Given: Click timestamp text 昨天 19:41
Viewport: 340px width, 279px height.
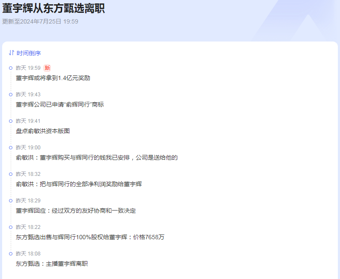Looking at the screenshot, I should [28, 121].
